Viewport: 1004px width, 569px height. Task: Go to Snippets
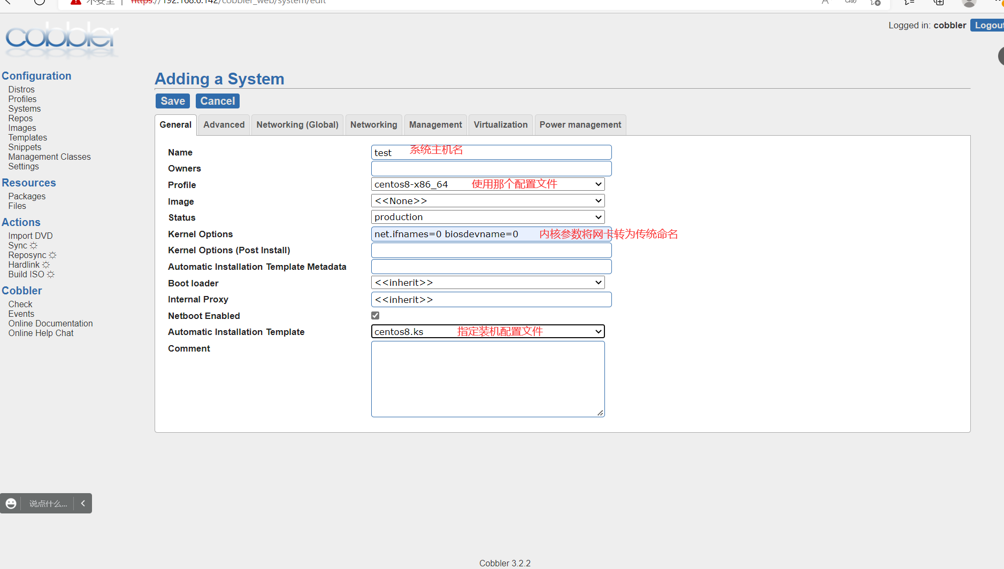click(25, 147)
